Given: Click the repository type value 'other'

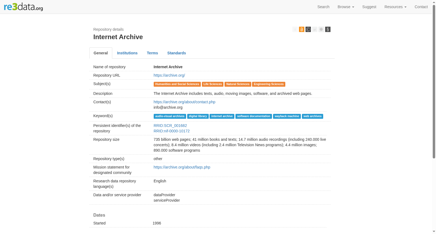Looking at the screenshot, I should pyautogui.click(x=158, y=159).
